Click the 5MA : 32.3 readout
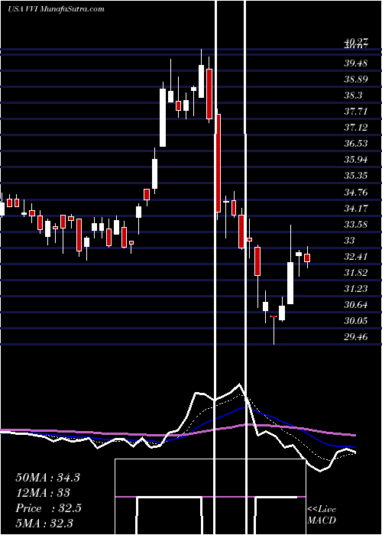Viewport: 382px width, 535px height. click(44, 524)
